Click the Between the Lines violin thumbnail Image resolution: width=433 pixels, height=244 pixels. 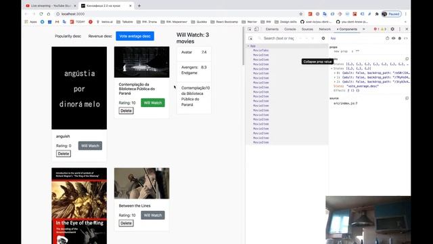141,183
